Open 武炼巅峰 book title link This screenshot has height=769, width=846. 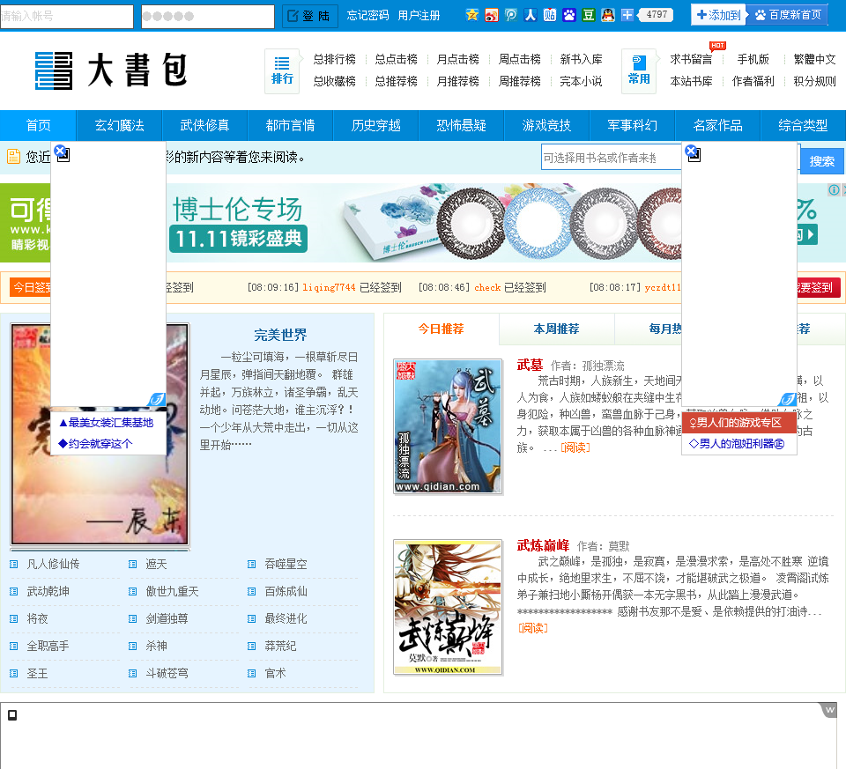(543, 546)
